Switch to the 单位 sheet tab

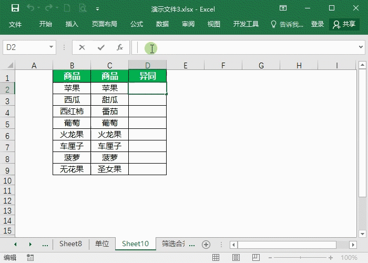coord(102,244)
